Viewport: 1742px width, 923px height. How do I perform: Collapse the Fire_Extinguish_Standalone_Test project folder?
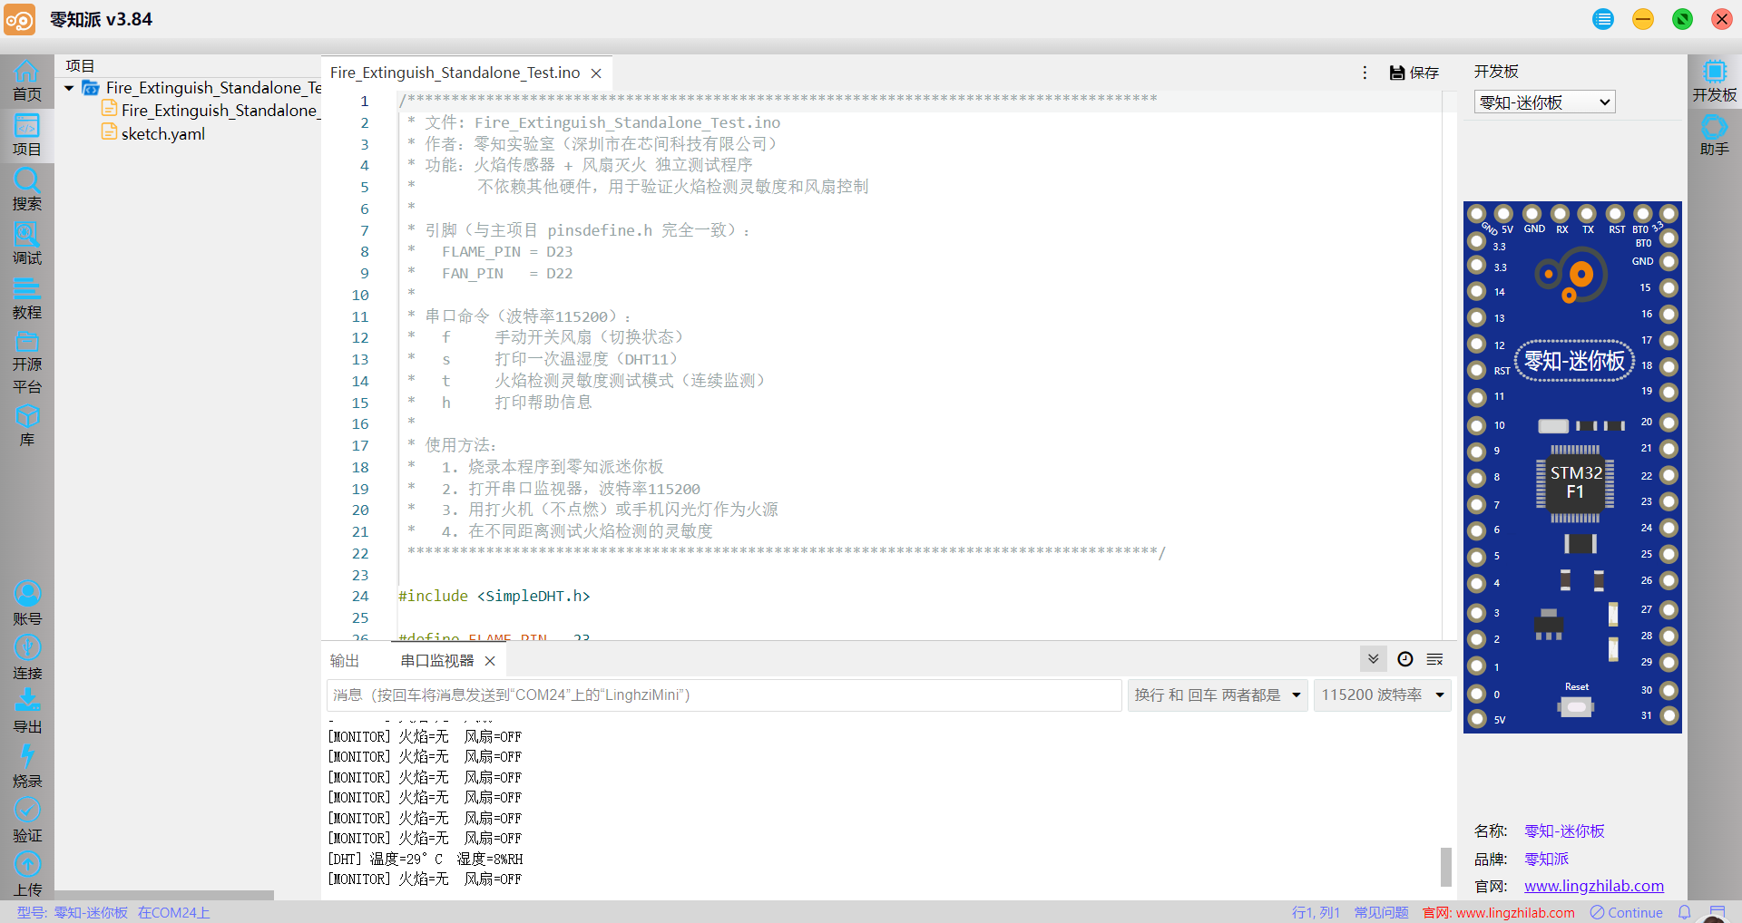pos(69,88)
